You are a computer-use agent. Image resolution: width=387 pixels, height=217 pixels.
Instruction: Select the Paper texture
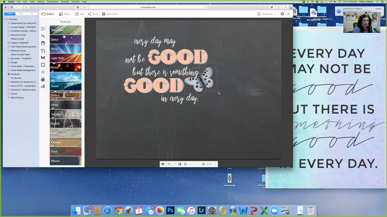click(66, 133)
